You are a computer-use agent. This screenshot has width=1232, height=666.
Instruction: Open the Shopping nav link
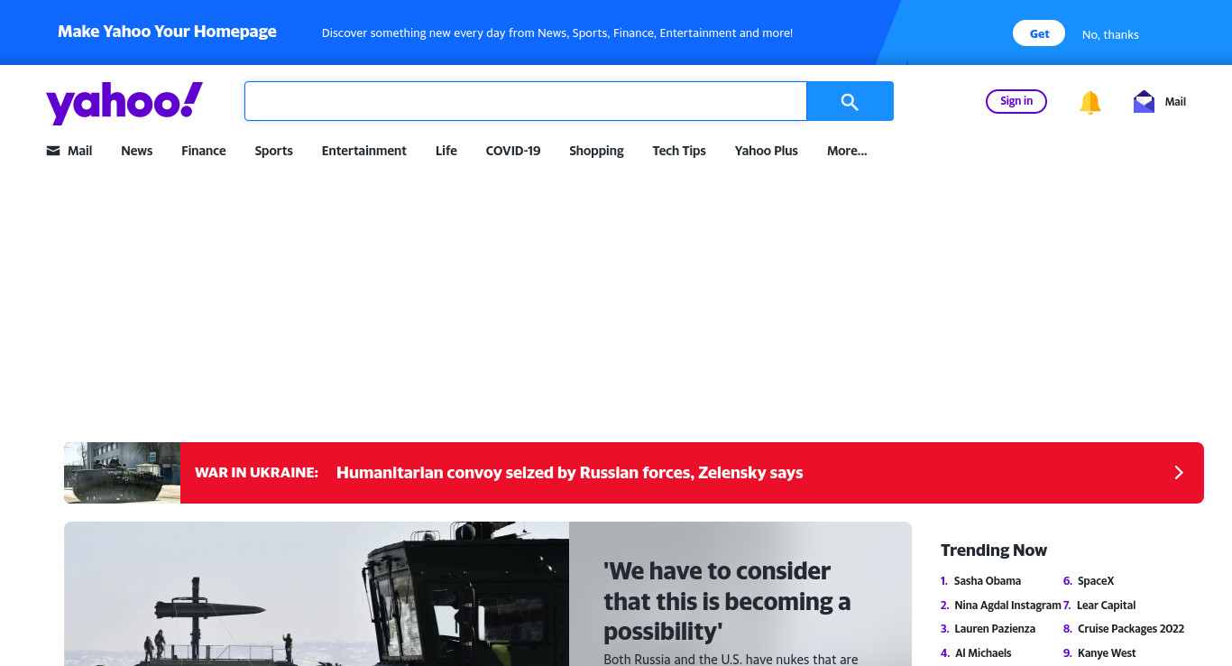[x=596, y=151]
